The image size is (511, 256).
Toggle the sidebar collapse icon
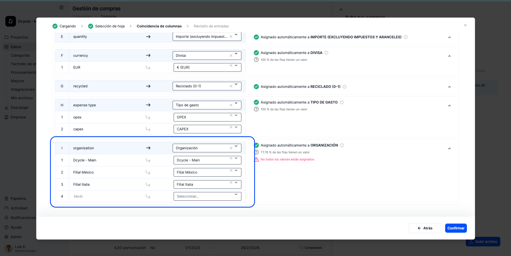tap(61, 7)
